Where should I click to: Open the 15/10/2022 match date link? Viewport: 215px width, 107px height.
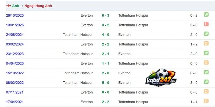pos(15,73)
